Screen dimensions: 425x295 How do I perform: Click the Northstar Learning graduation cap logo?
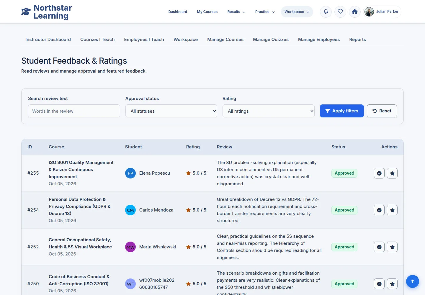click(x=26, y=12)
